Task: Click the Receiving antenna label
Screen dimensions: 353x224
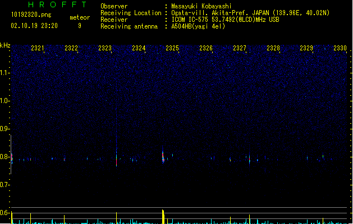Action: point(129,26)
